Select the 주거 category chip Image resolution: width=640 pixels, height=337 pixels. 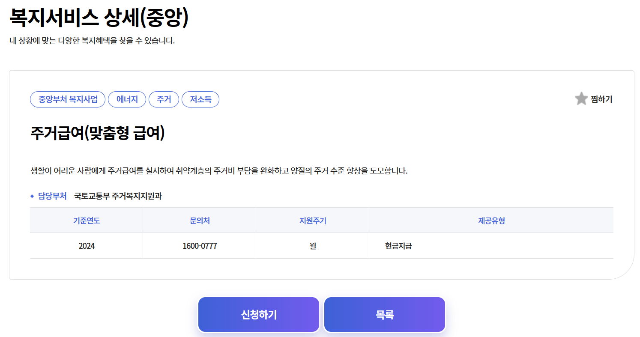pos(164,99)
